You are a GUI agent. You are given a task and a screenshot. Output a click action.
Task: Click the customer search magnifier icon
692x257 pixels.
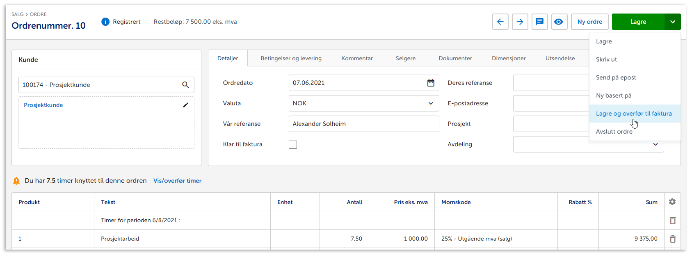pyautogui.click(x=185, y=85)
